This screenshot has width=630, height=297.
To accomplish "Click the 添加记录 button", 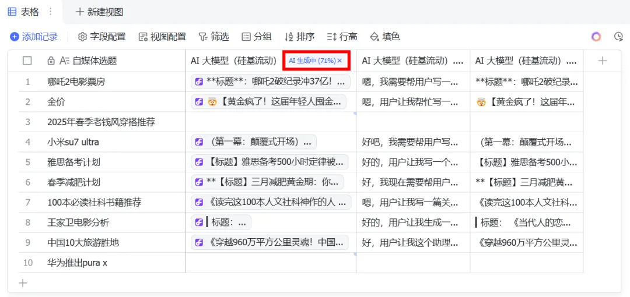I will click(x=34, y=37).
